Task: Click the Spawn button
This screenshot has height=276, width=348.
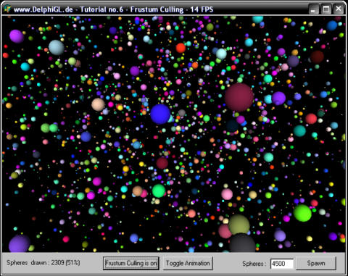Action: tap(316, 263)
